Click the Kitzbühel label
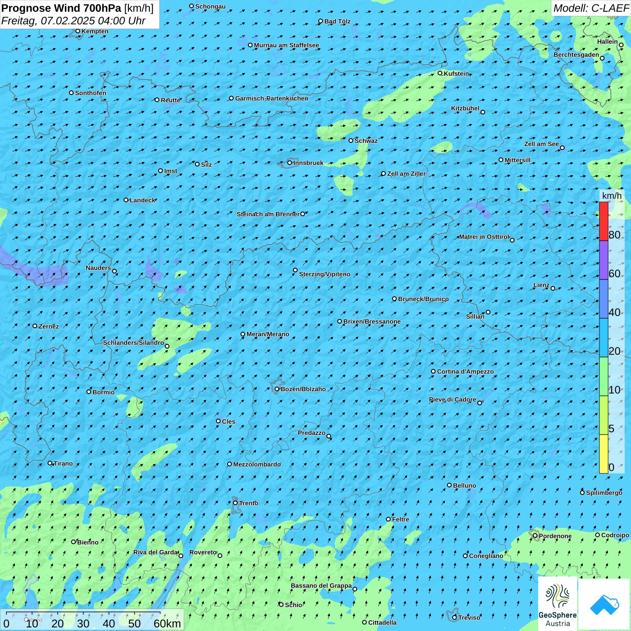Screen dimensions: 631x631 (x=465, y=108)
